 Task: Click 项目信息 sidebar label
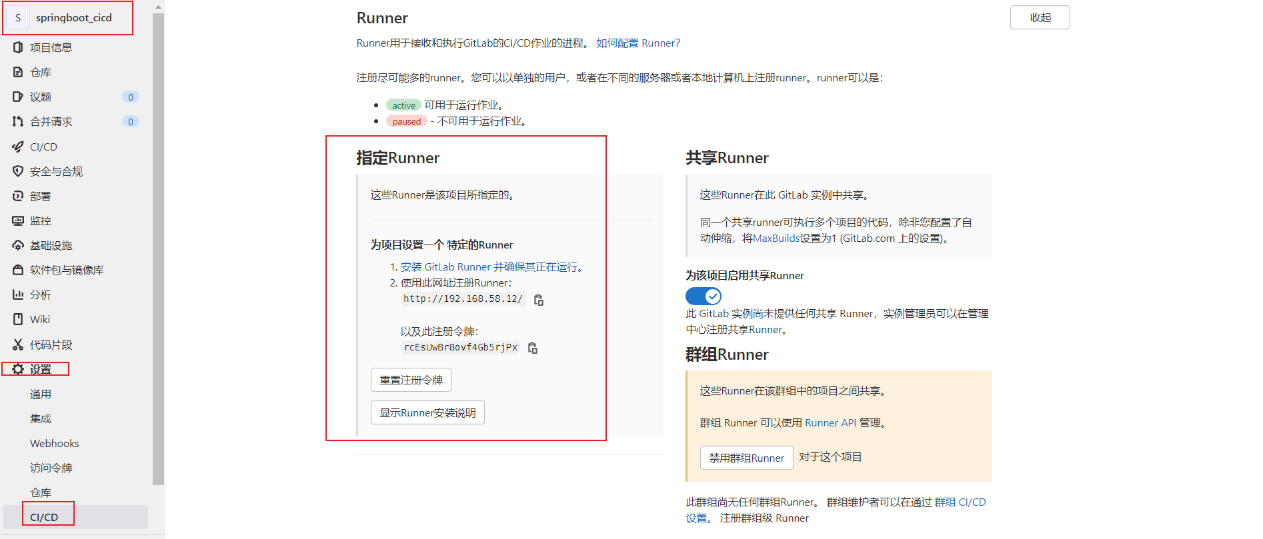click(x=51, y=47)
